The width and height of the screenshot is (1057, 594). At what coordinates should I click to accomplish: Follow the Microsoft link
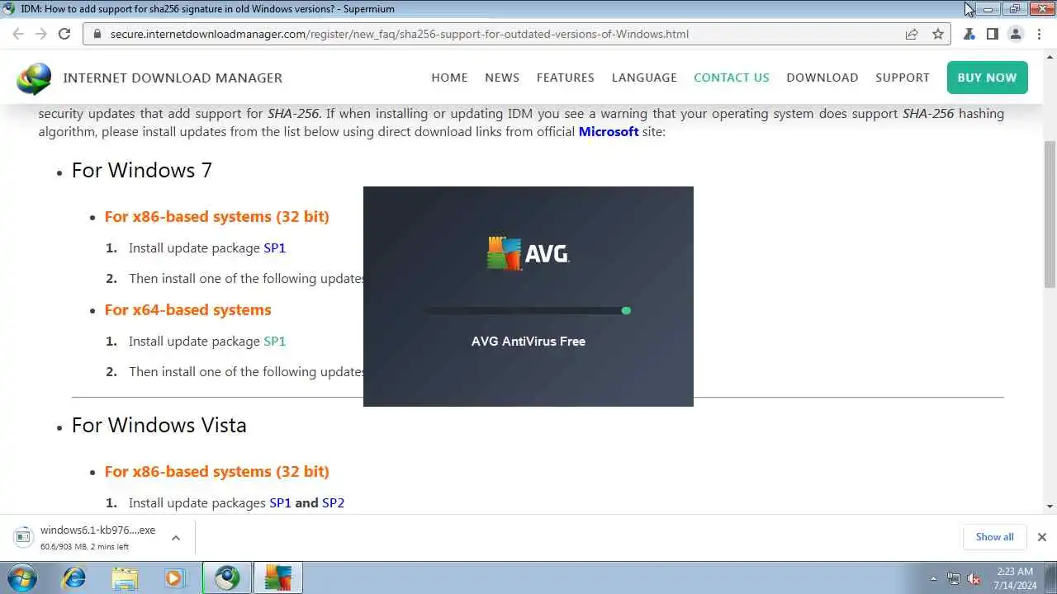click(609, 131)
